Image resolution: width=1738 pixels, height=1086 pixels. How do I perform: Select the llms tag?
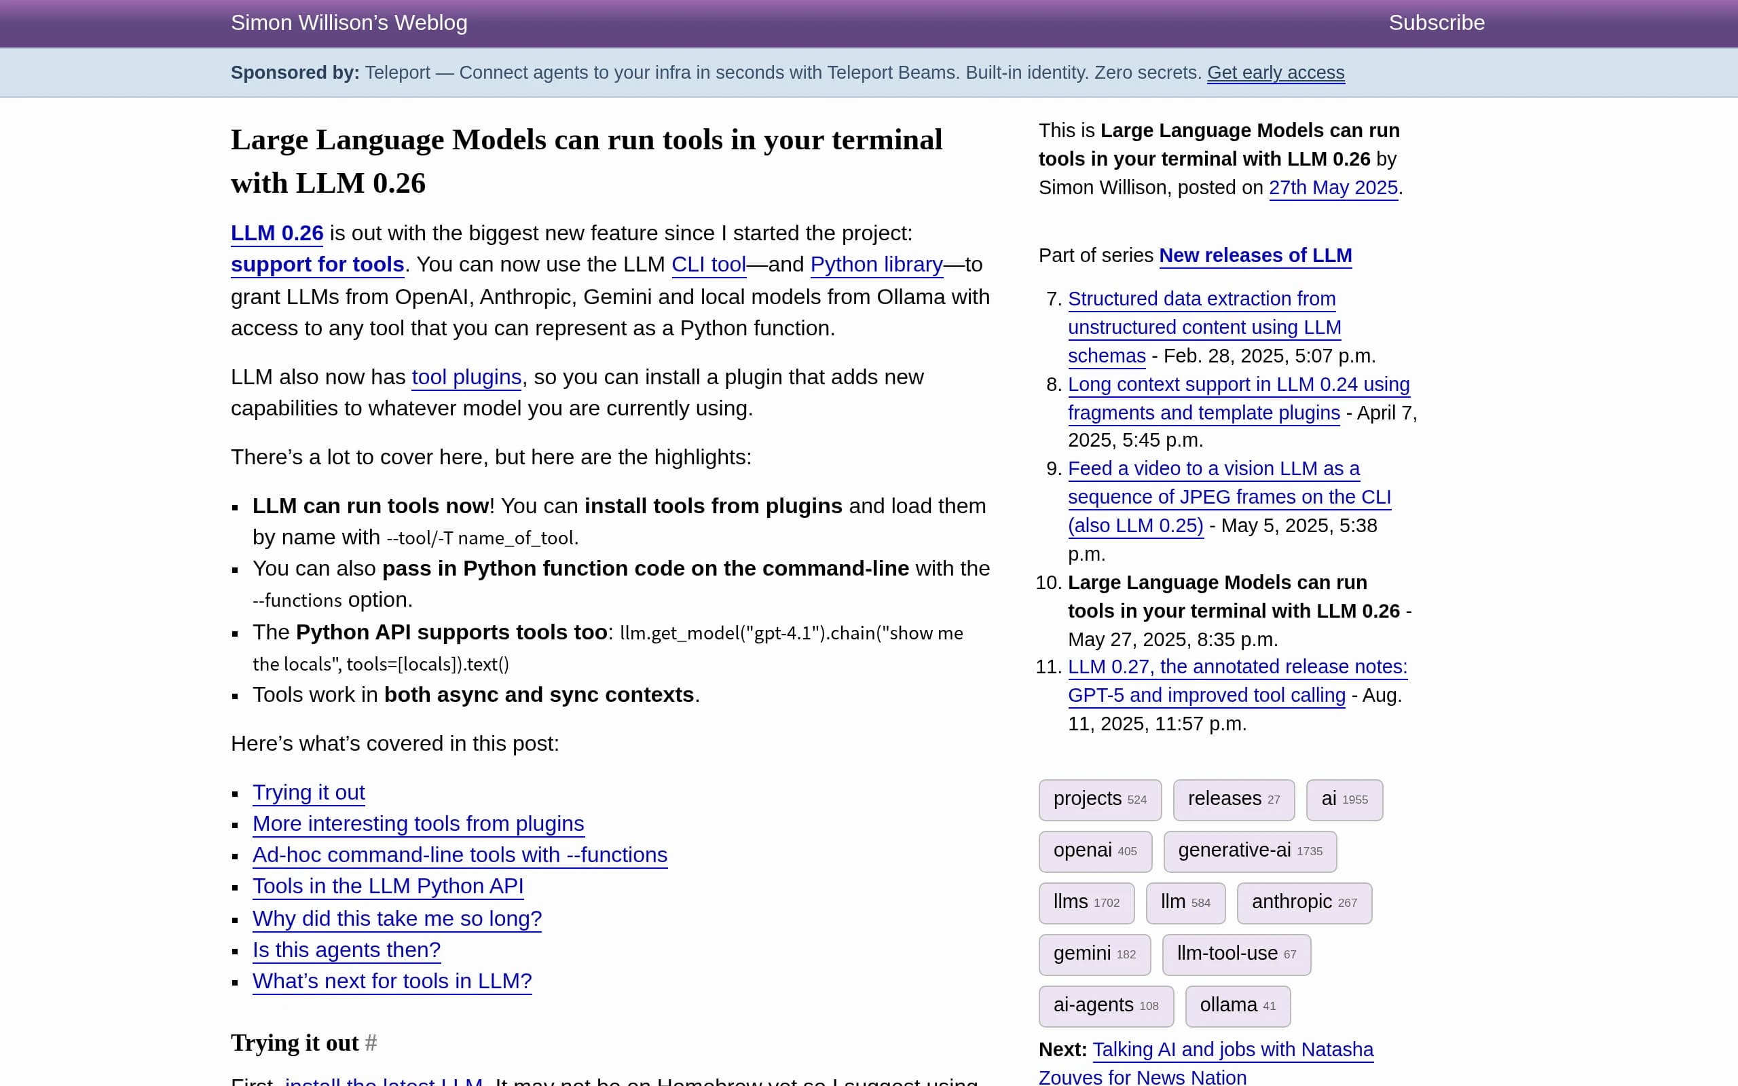pyautogui.click(x=1086, y=903)
